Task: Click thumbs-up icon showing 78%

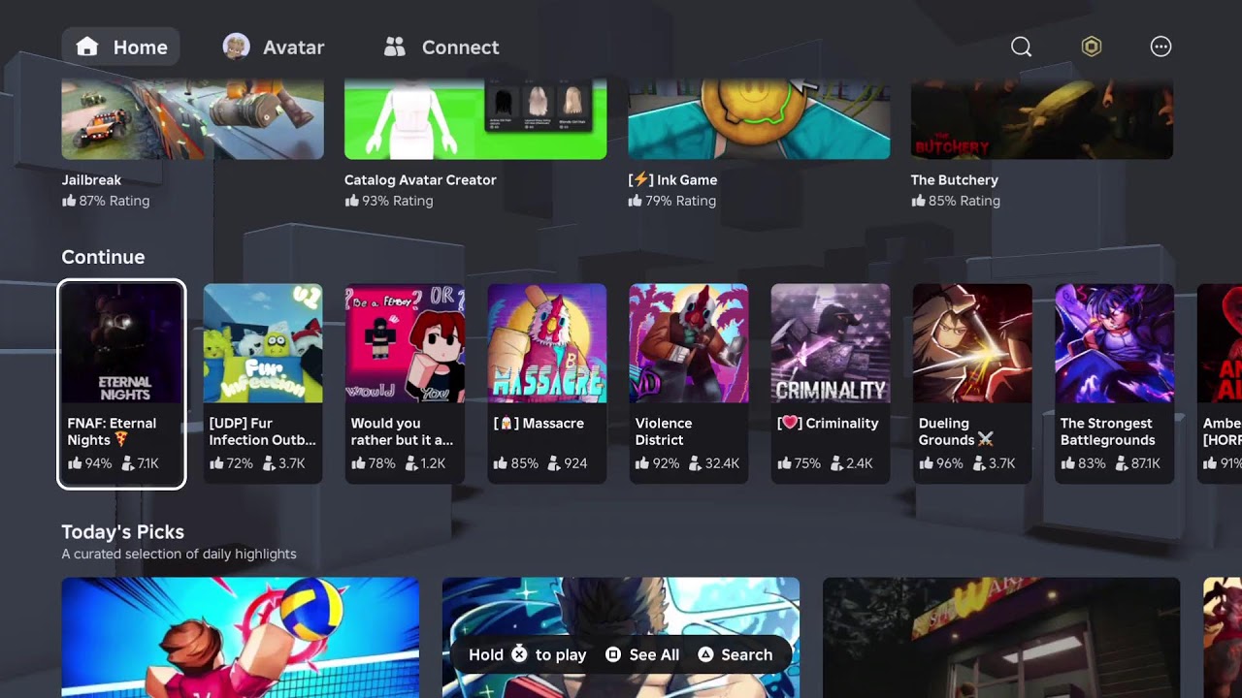Action: (358, 463)
